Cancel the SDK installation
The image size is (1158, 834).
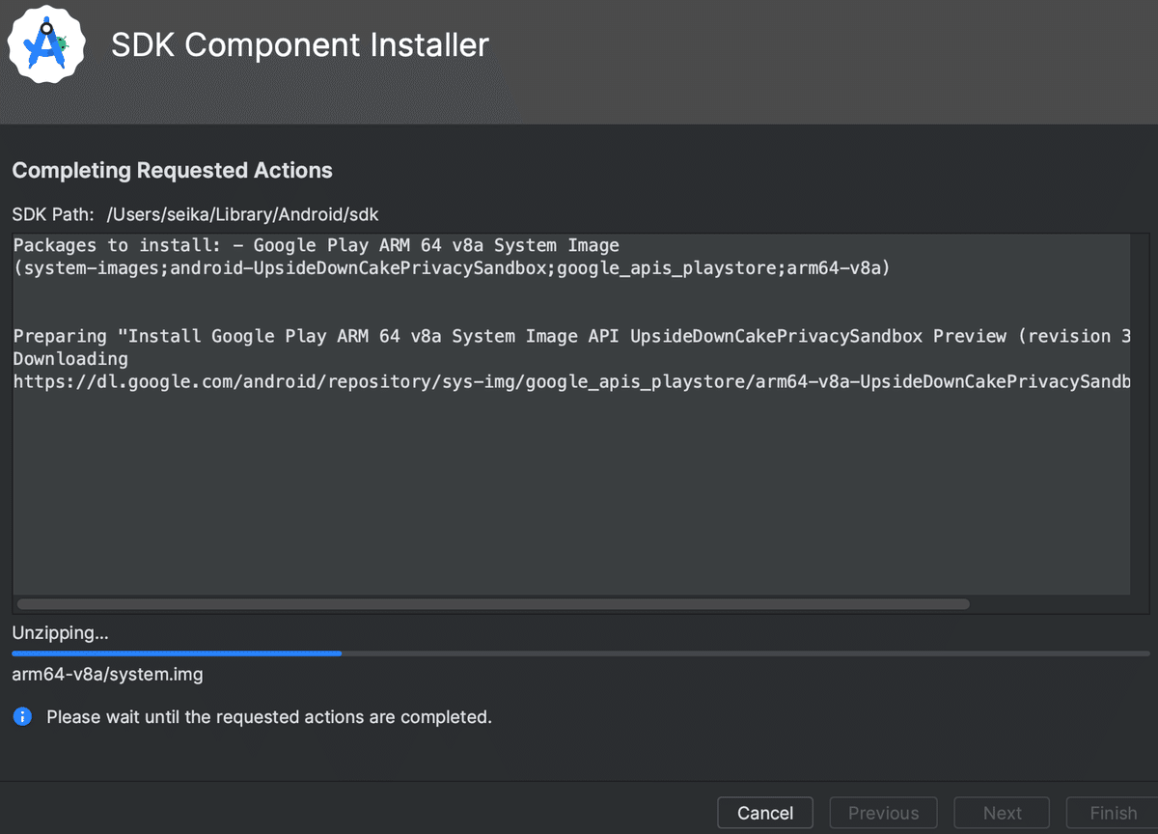pyautogui.click(x=765, y=813)
